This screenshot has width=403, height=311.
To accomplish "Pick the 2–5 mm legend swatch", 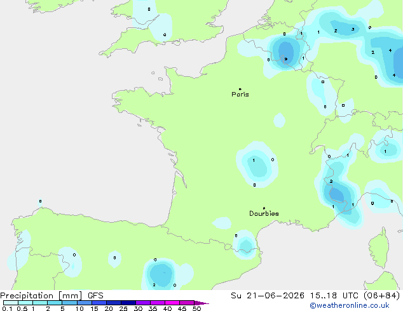I will (55, 303).
